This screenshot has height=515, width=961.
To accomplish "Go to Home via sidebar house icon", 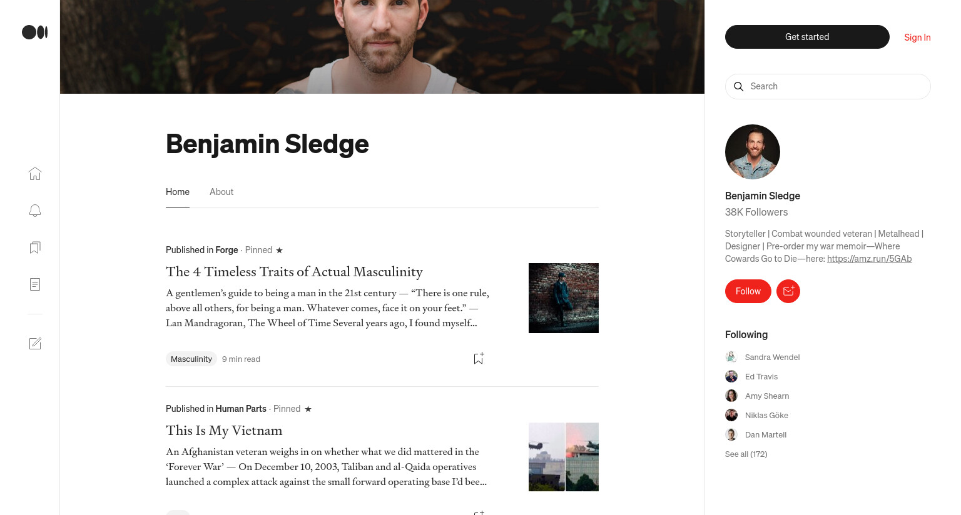I will click(x=35, y=174).
